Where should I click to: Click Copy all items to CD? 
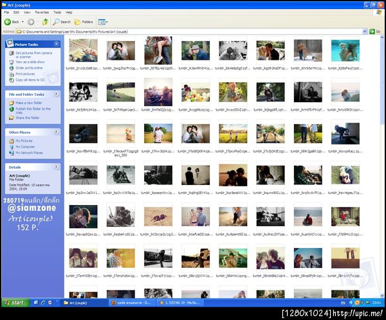tap(30, 80)
